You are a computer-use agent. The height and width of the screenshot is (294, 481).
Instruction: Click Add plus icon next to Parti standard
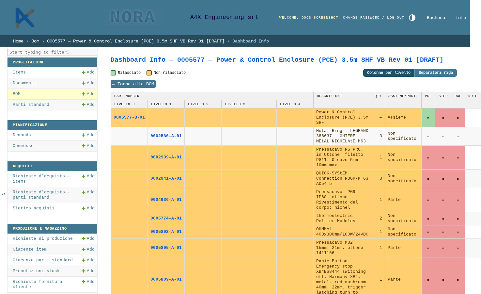(x=88, y=105)
